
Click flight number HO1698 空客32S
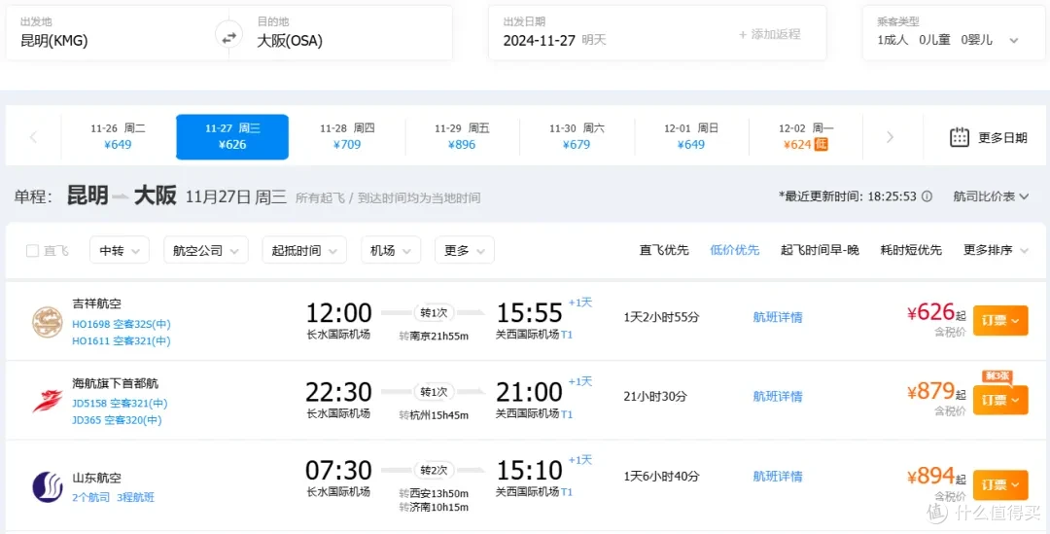[122, 324]
